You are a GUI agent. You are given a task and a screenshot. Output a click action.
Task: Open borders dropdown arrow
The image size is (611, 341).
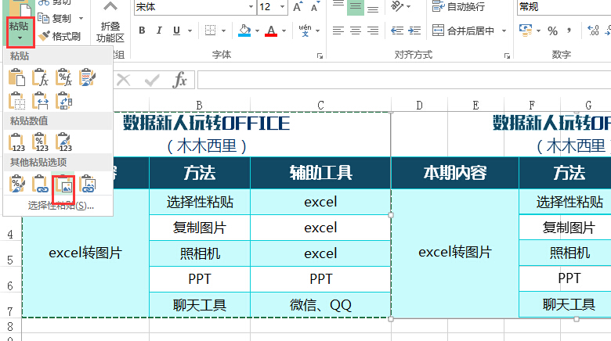(x=224, y=31)
